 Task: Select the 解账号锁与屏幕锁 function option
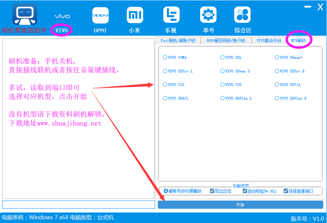pos(166,191)
